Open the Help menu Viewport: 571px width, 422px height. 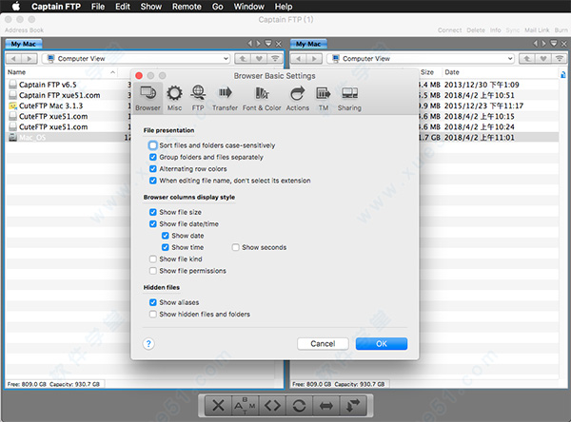point(284,7)
